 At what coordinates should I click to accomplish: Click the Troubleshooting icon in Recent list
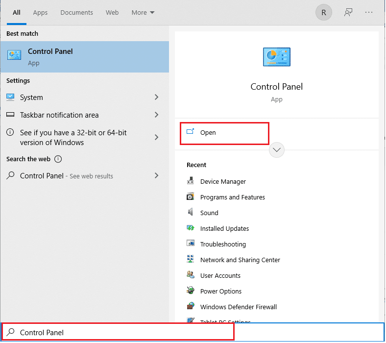click(191, 244)
